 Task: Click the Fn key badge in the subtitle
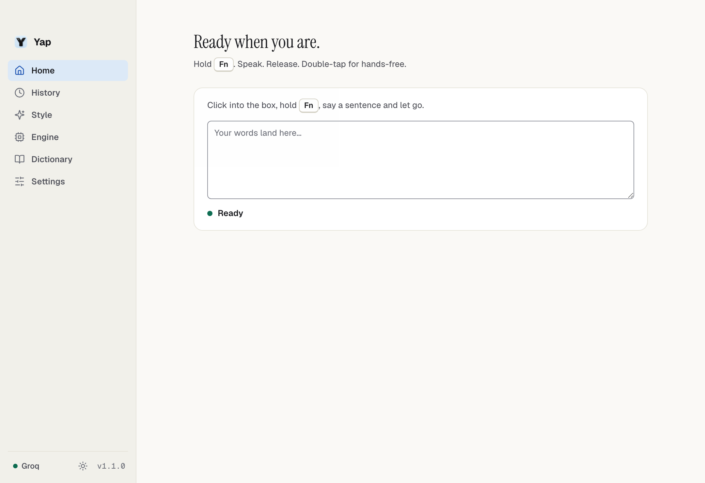(x=224, y=64)
